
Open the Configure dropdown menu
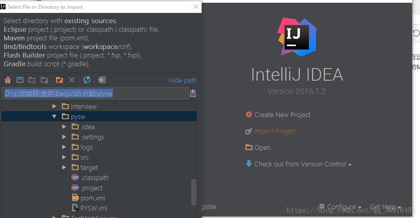click(x=344, y=207)
